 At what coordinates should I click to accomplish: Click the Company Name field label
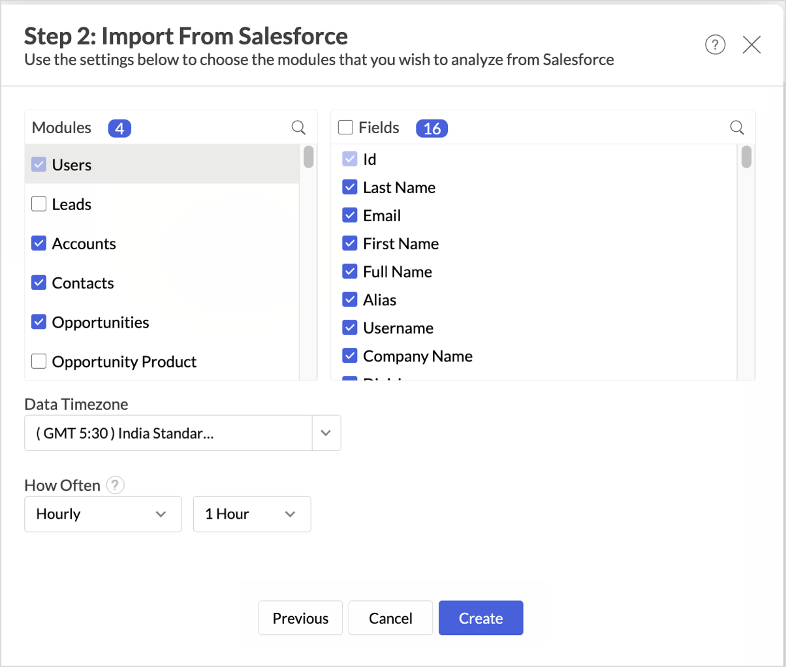tap(418, 356)
